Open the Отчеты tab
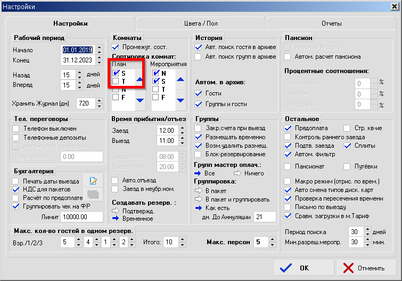Image resolution: width=402 pixels, height=281 pixels. click(331, 24)
